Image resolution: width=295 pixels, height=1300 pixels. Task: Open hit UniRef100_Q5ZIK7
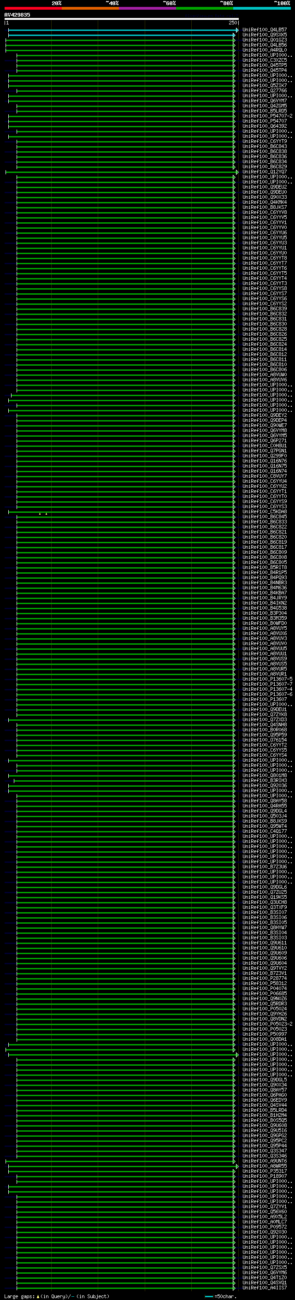[265, 85]
